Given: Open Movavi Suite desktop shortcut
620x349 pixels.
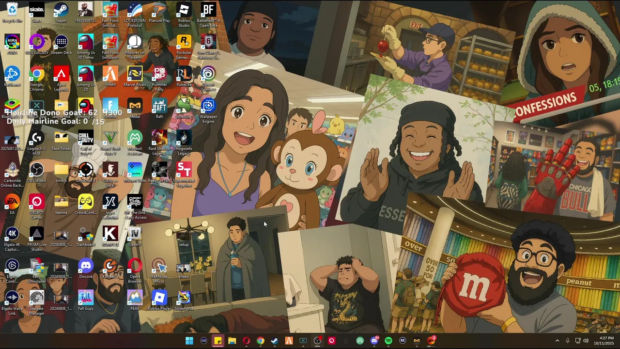Looking at the screenshot, I should [x=135, y=173].
